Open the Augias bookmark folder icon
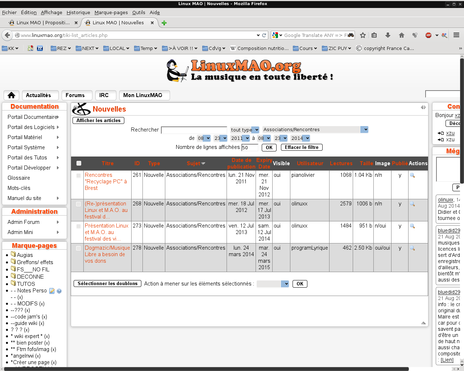 tap(13, 254)
